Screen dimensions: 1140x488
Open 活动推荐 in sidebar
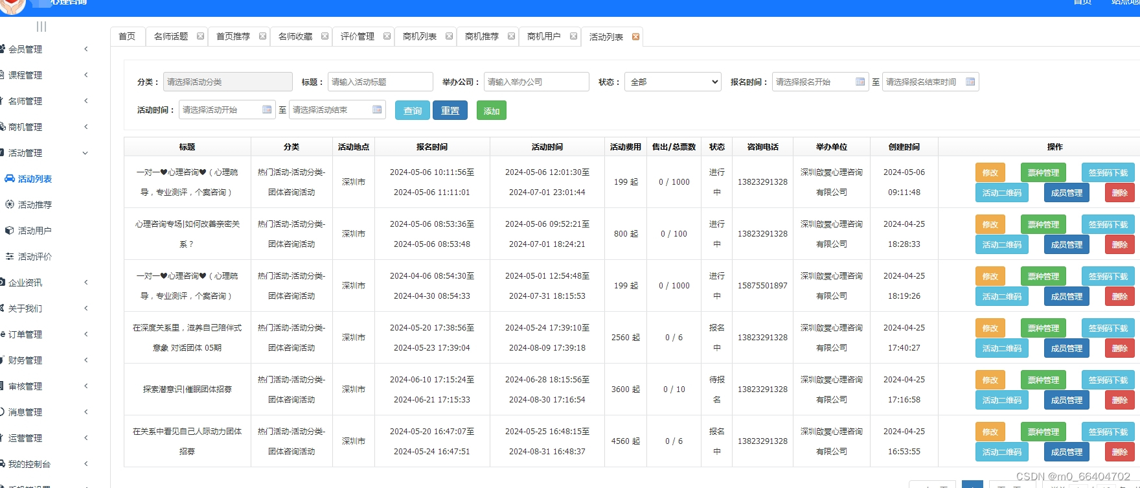coord(35,205)
